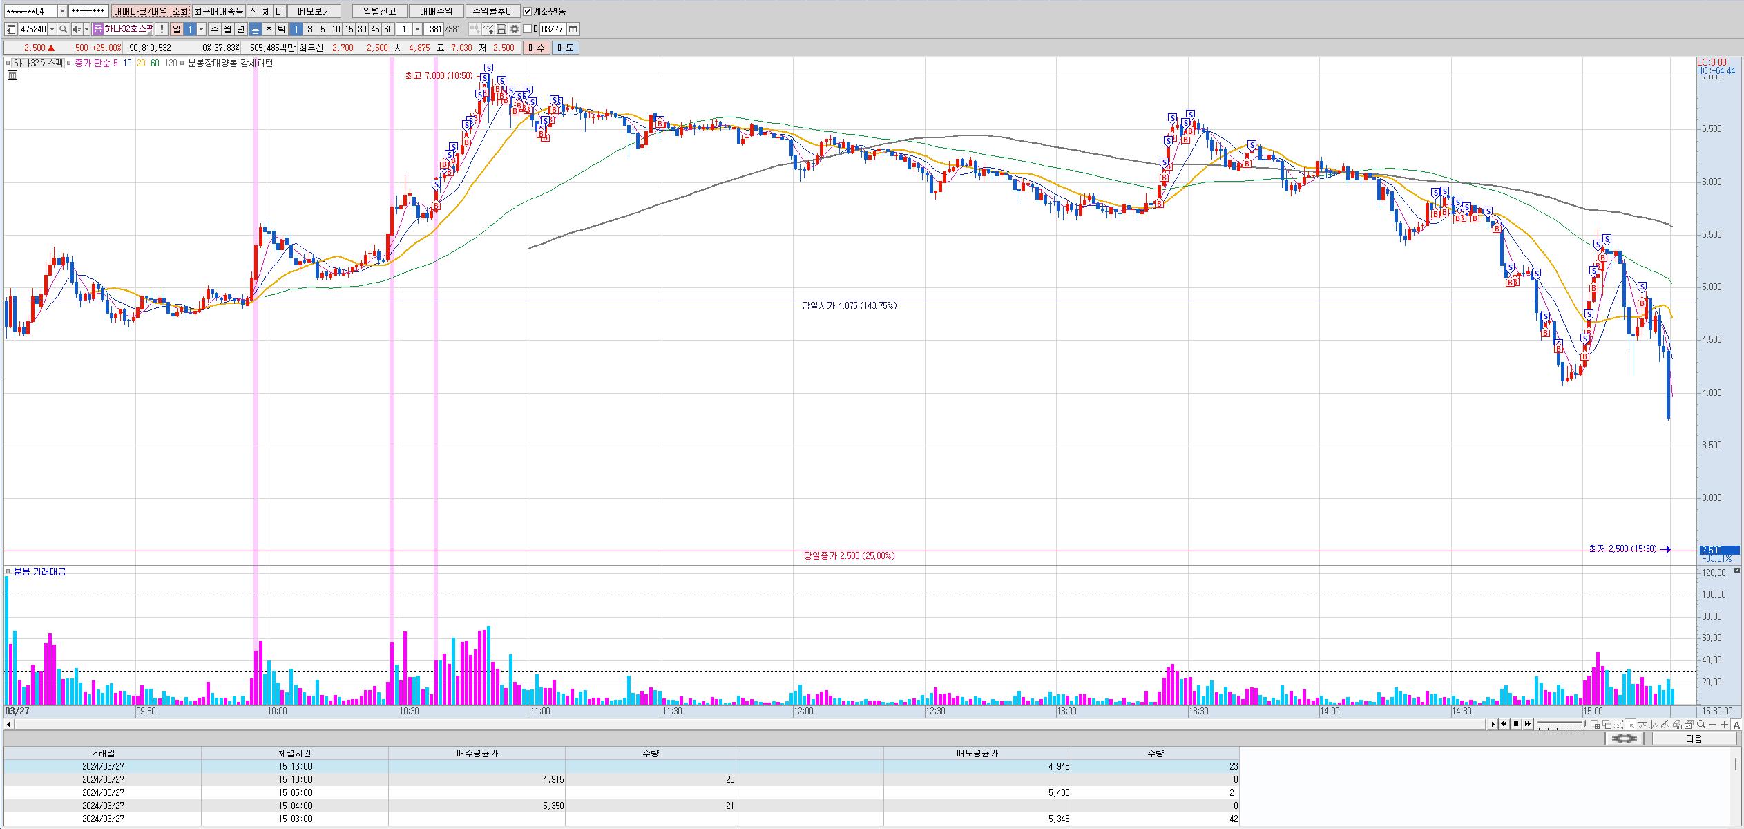Viewport: 1744px width, 829px height.
Task: Adjust the chart zoom slider handle
Action: [1584, 724]
